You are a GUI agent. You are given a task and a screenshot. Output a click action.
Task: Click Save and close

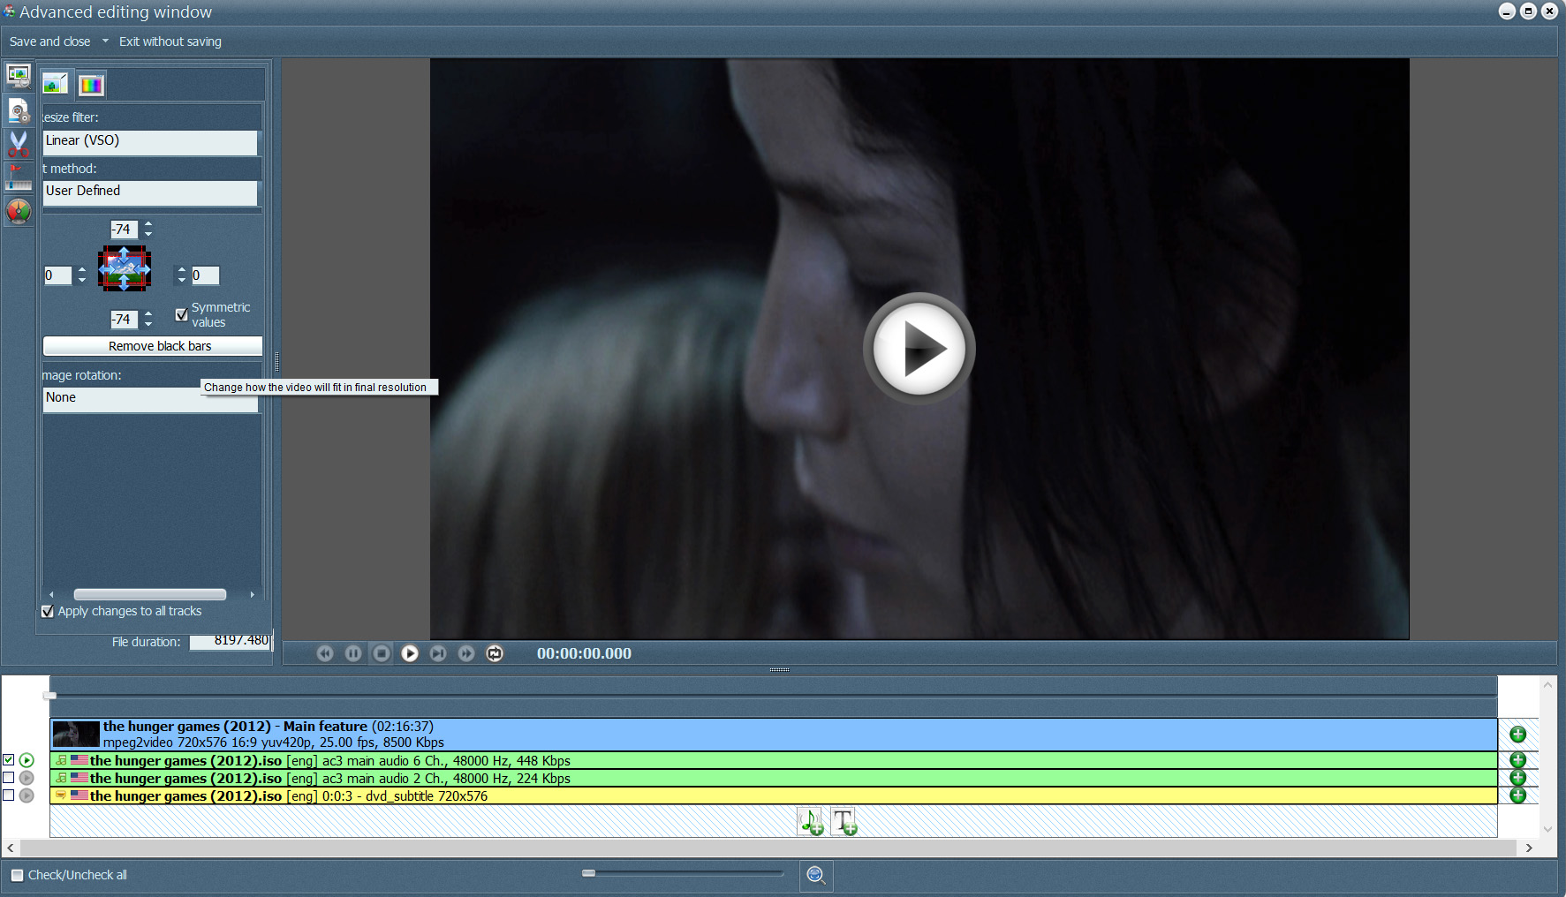49,41
